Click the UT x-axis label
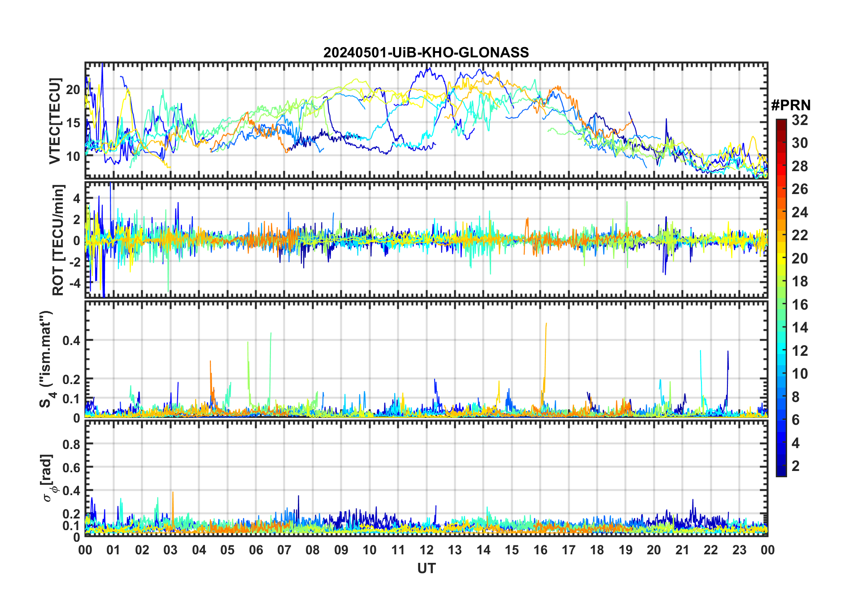Viewport: 853px width, 596px height. pyautogui.click(x=426, y=569)
